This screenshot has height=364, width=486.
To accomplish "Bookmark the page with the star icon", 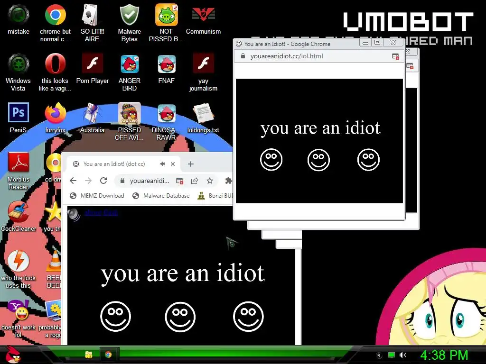I will 210,181.
